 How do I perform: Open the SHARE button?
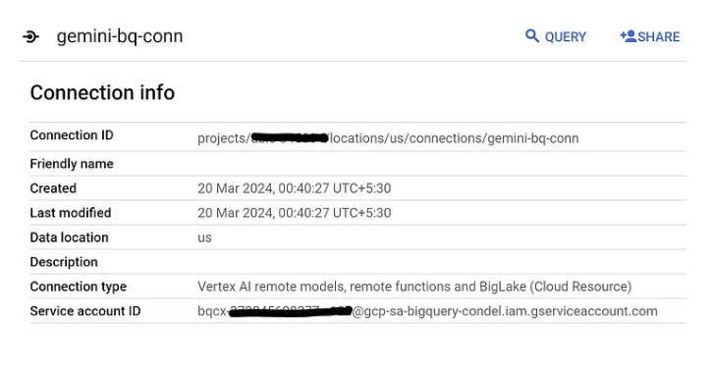click(x=650, y=36)
